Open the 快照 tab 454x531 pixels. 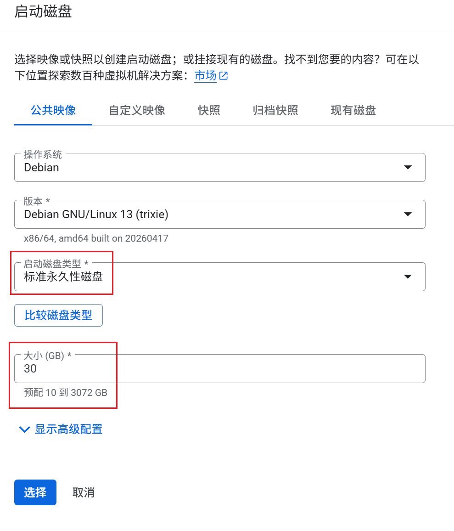click(x=209, y=111)
